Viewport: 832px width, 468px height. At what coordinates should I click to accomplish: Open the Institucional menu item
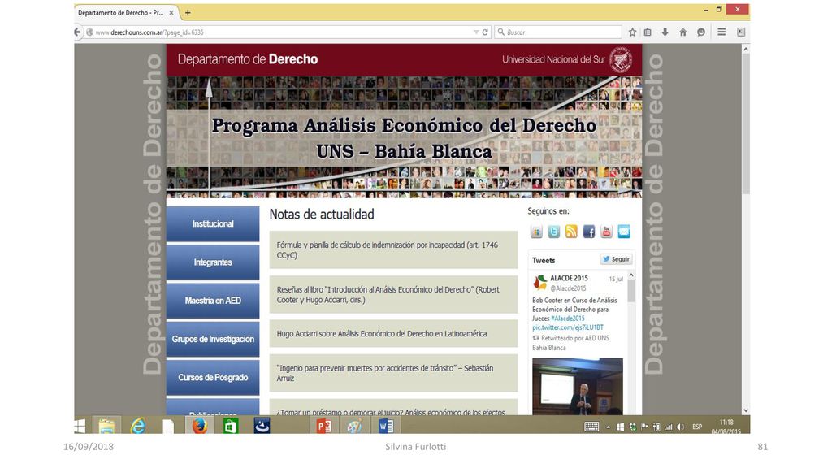tap(213, 224)
